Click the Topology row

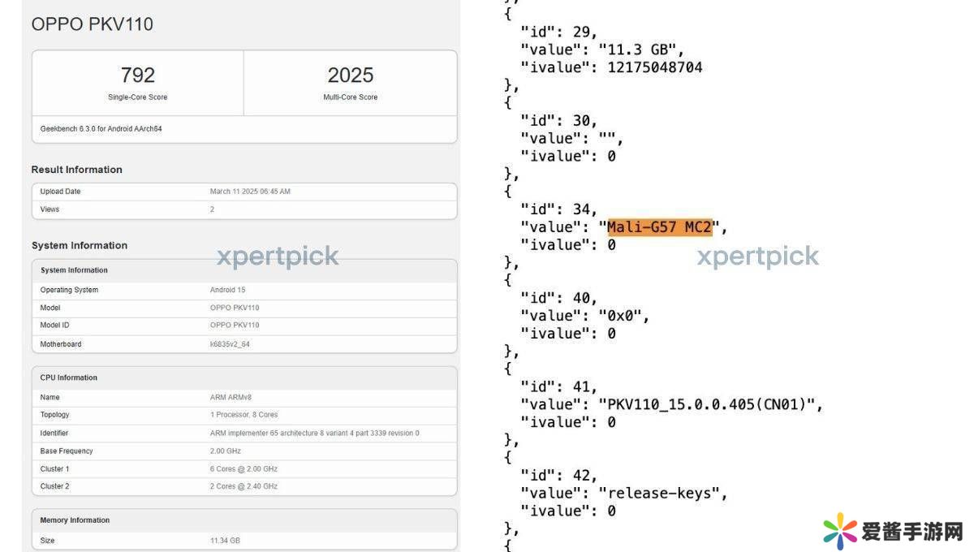click(243, 415)
